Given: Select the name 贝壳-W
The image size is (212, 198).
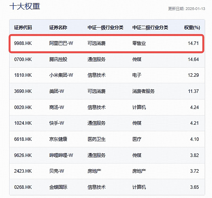Looking at the screenshot, I should 57,171.
